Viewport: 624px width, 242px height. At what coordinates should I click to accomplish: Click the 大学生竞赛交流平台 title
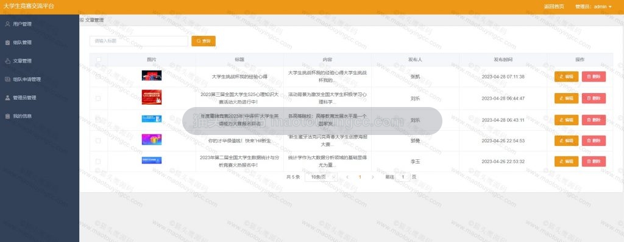coord(29,6)
